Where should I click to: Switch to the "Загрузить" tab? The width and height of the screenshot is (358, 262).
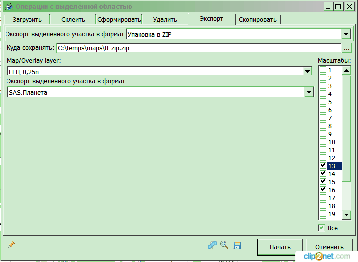coord(27,20)
